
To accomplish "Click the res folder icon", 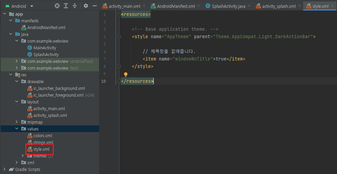I will click(x=18, y=75).
